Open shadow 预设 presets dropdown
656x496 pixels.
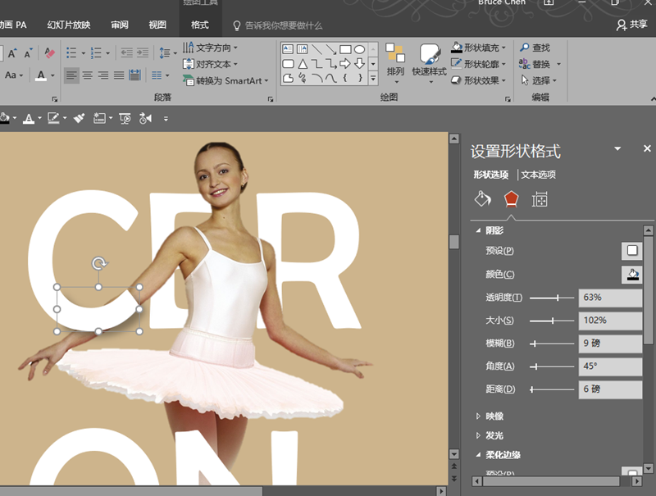click(631, 251)
